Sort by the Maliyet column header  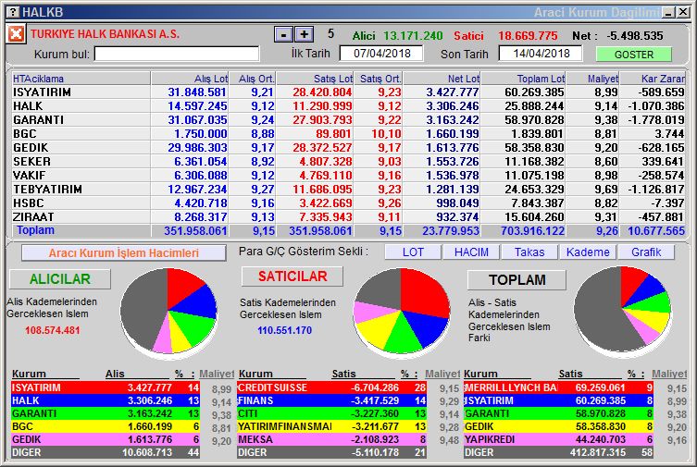(x=592, y=79)
